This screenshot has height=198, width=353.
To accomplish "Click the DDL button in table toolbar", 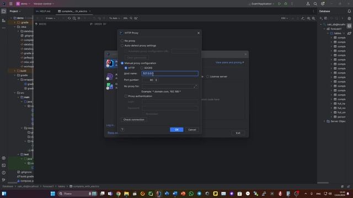I will tap(125, 18).
